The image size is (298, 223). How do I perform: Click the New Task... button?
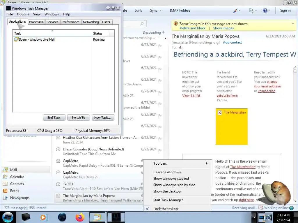pos(103,118)
